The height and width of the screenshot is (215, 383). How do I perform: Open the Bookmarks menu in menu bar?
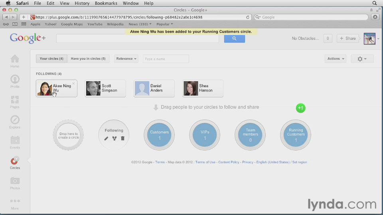(106, 3)
